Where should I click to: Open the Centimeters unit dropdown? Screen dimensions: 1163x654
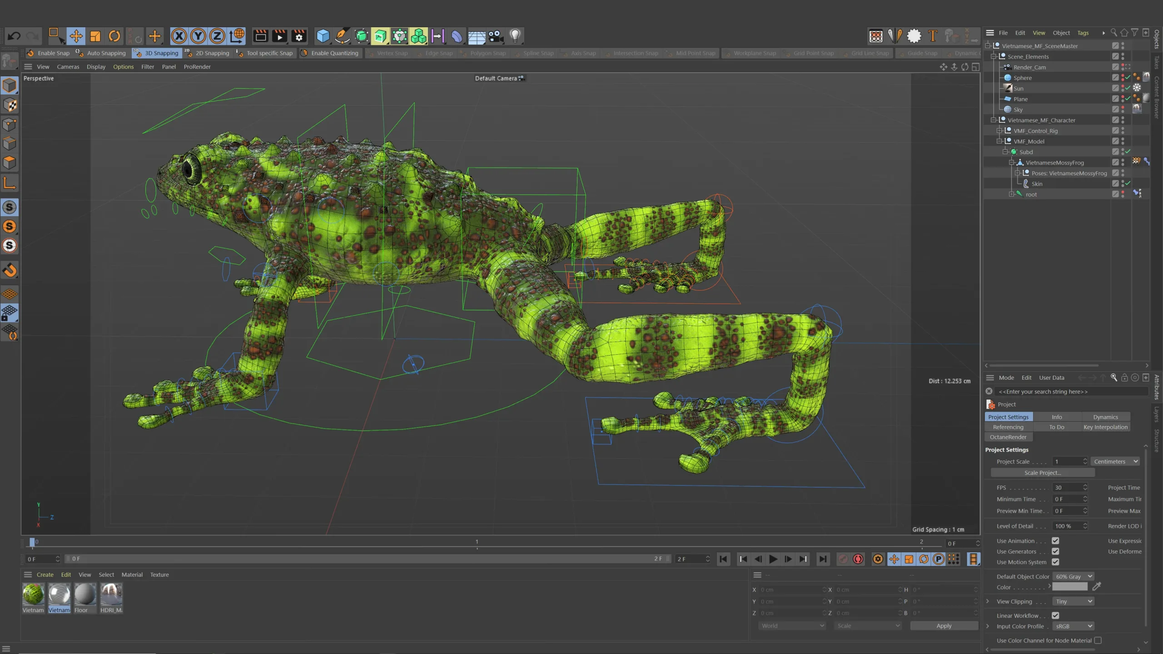(1116, 461)
